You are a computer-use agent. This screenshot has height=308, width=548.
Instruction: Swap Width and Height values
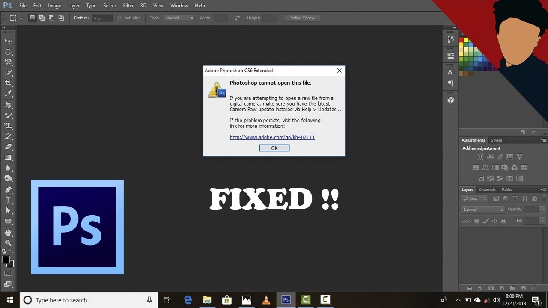(237, 18)
